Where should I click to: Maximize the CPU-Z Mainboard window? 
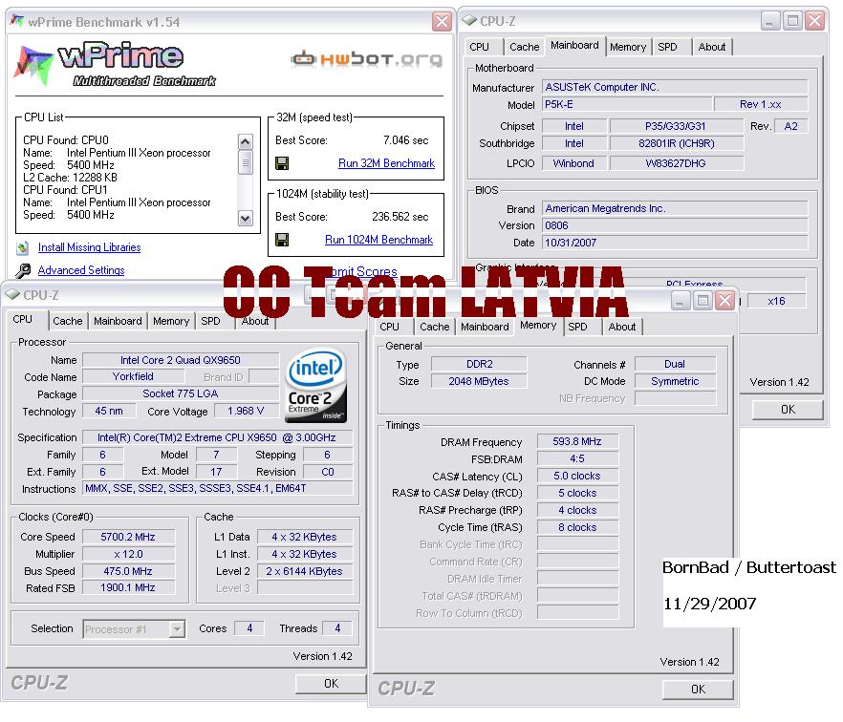pos(792,21)
